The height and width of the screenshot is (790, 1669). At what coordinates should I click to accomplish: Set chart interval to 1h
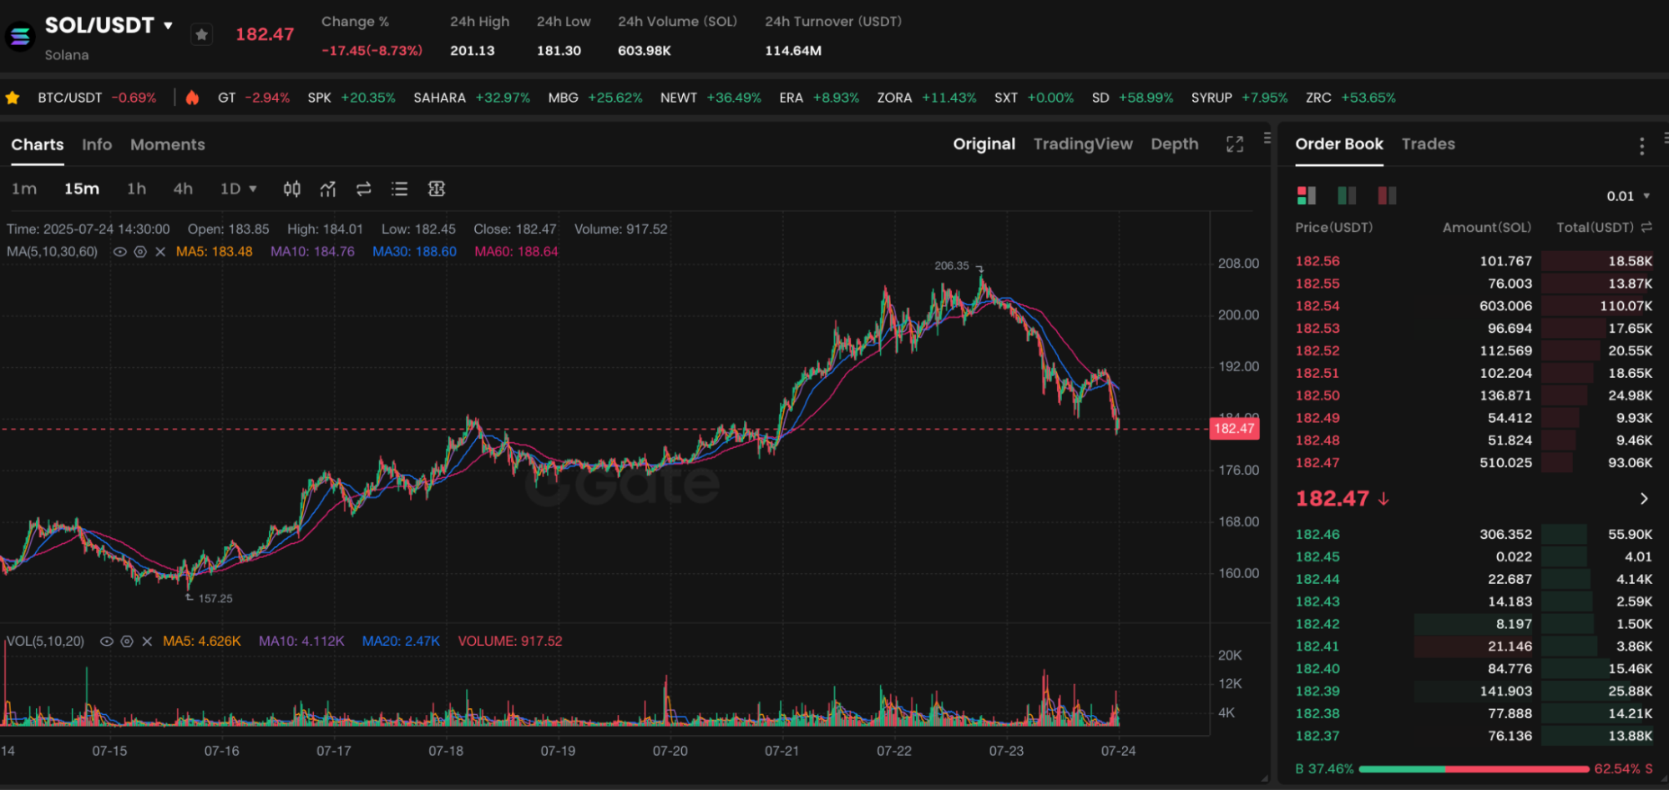pyautogui.click(x=136, y=189)
